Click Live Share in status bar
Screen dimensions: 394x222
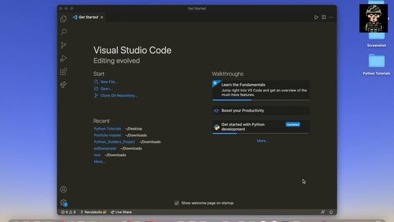pyautogui.click(x=121, y=212)
